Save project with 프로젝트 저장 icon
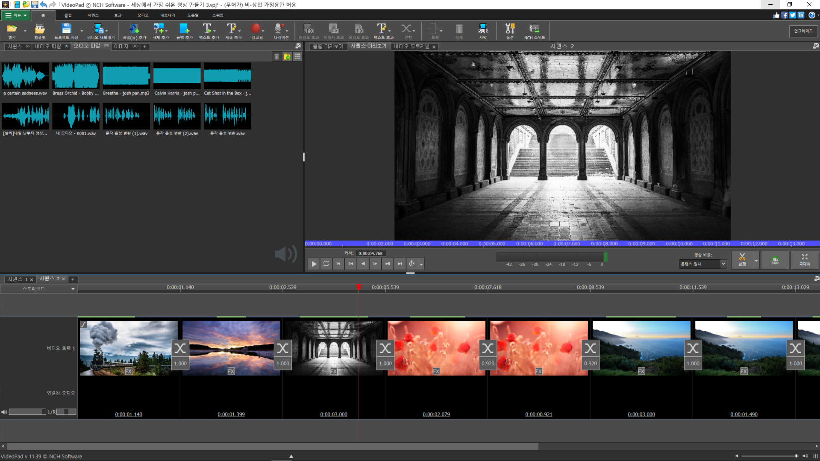Screen dimensions: 820x461 66,31
